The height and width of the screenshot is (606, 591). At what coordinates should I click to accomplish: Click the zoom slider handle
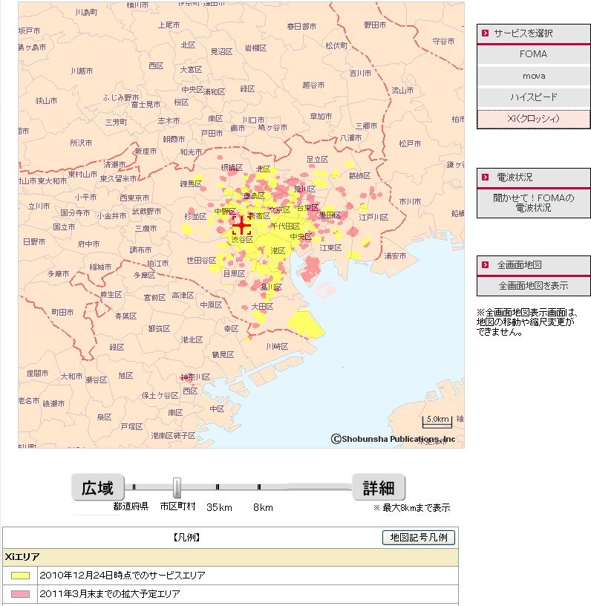[x=177, y=487]
